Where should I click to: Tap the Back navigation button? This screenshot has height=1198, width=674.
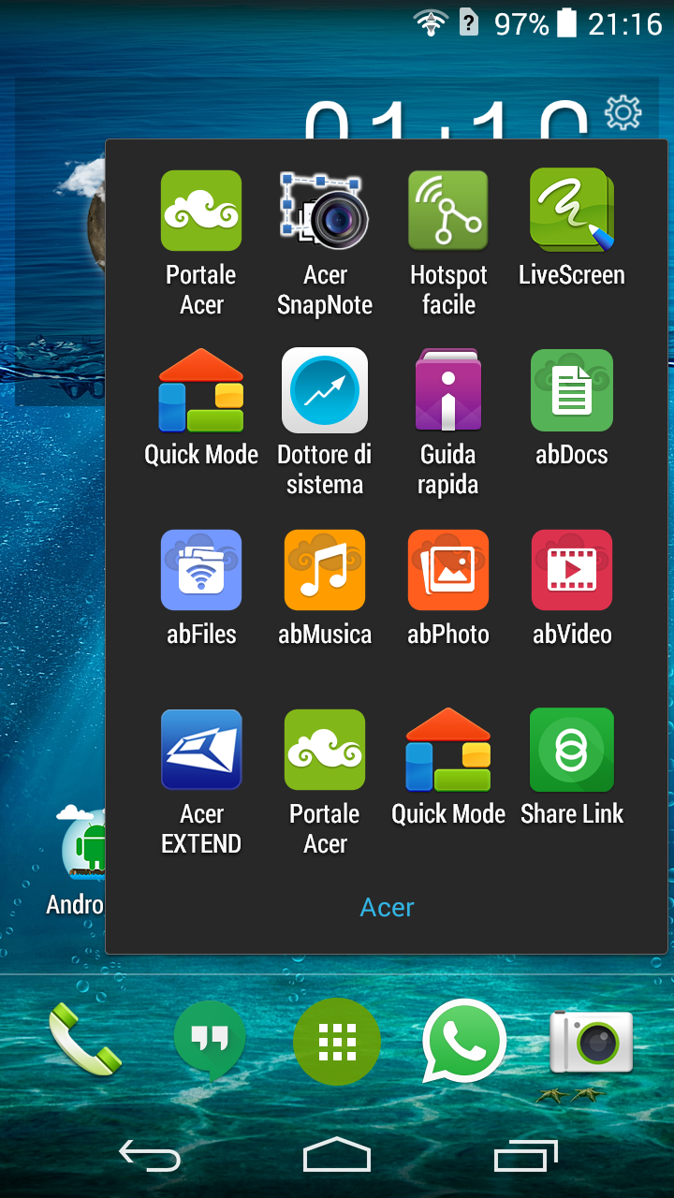150,1157
